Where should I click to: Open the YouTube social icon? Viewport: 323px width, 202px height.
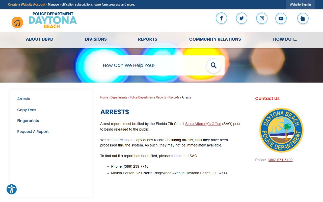[x=281, y=18]
